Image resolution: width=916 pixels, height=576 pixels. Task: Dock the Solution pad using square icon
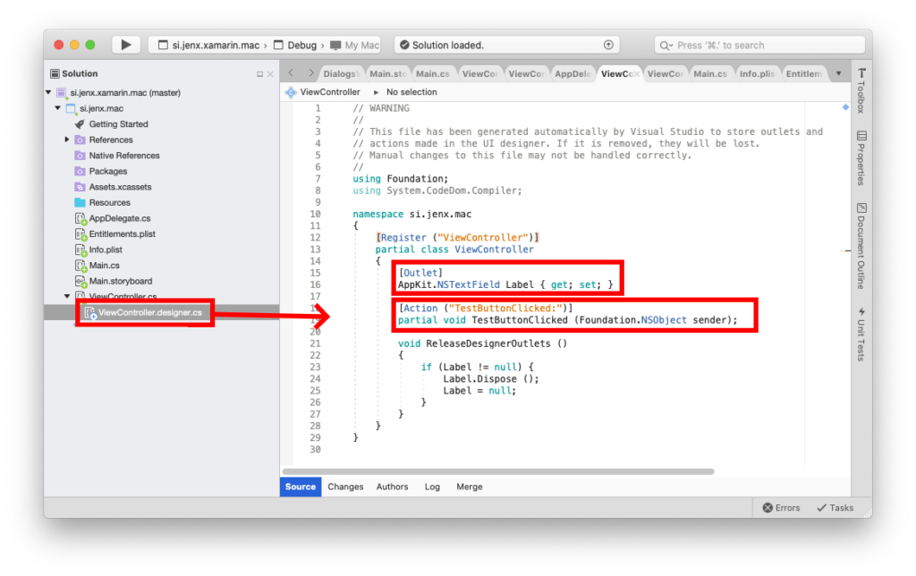tap(260, 74)
